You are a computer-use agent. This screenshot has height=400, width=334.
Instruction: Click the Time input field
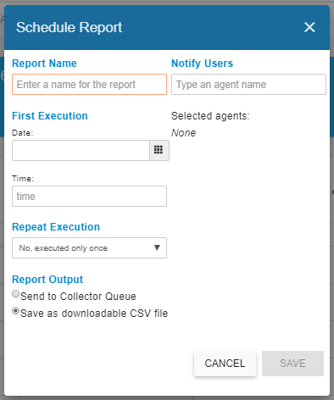89,196
